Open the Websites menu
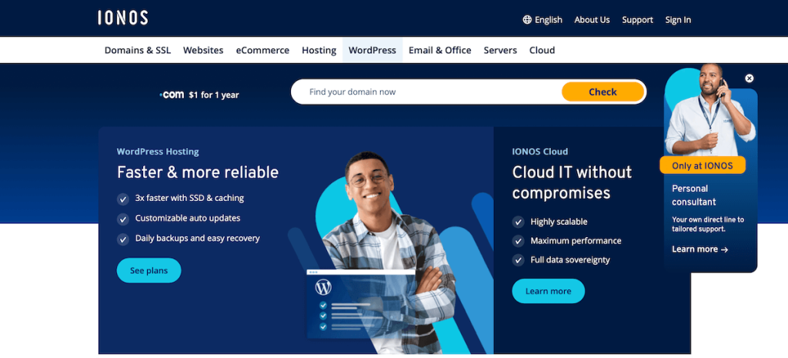788x358 pixels. (x=203, y=50)
